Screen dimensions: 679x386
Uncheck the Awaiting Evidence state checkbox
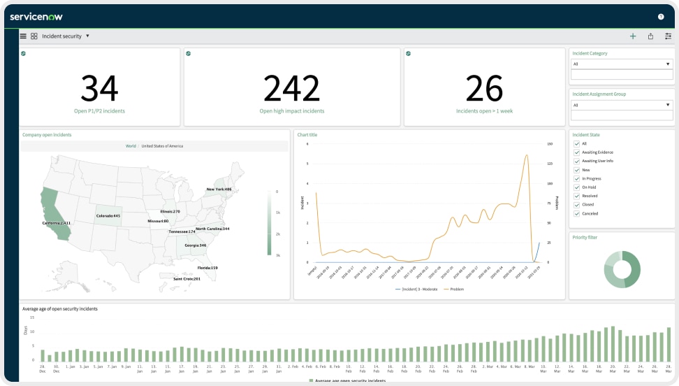[x=577, y=152]
